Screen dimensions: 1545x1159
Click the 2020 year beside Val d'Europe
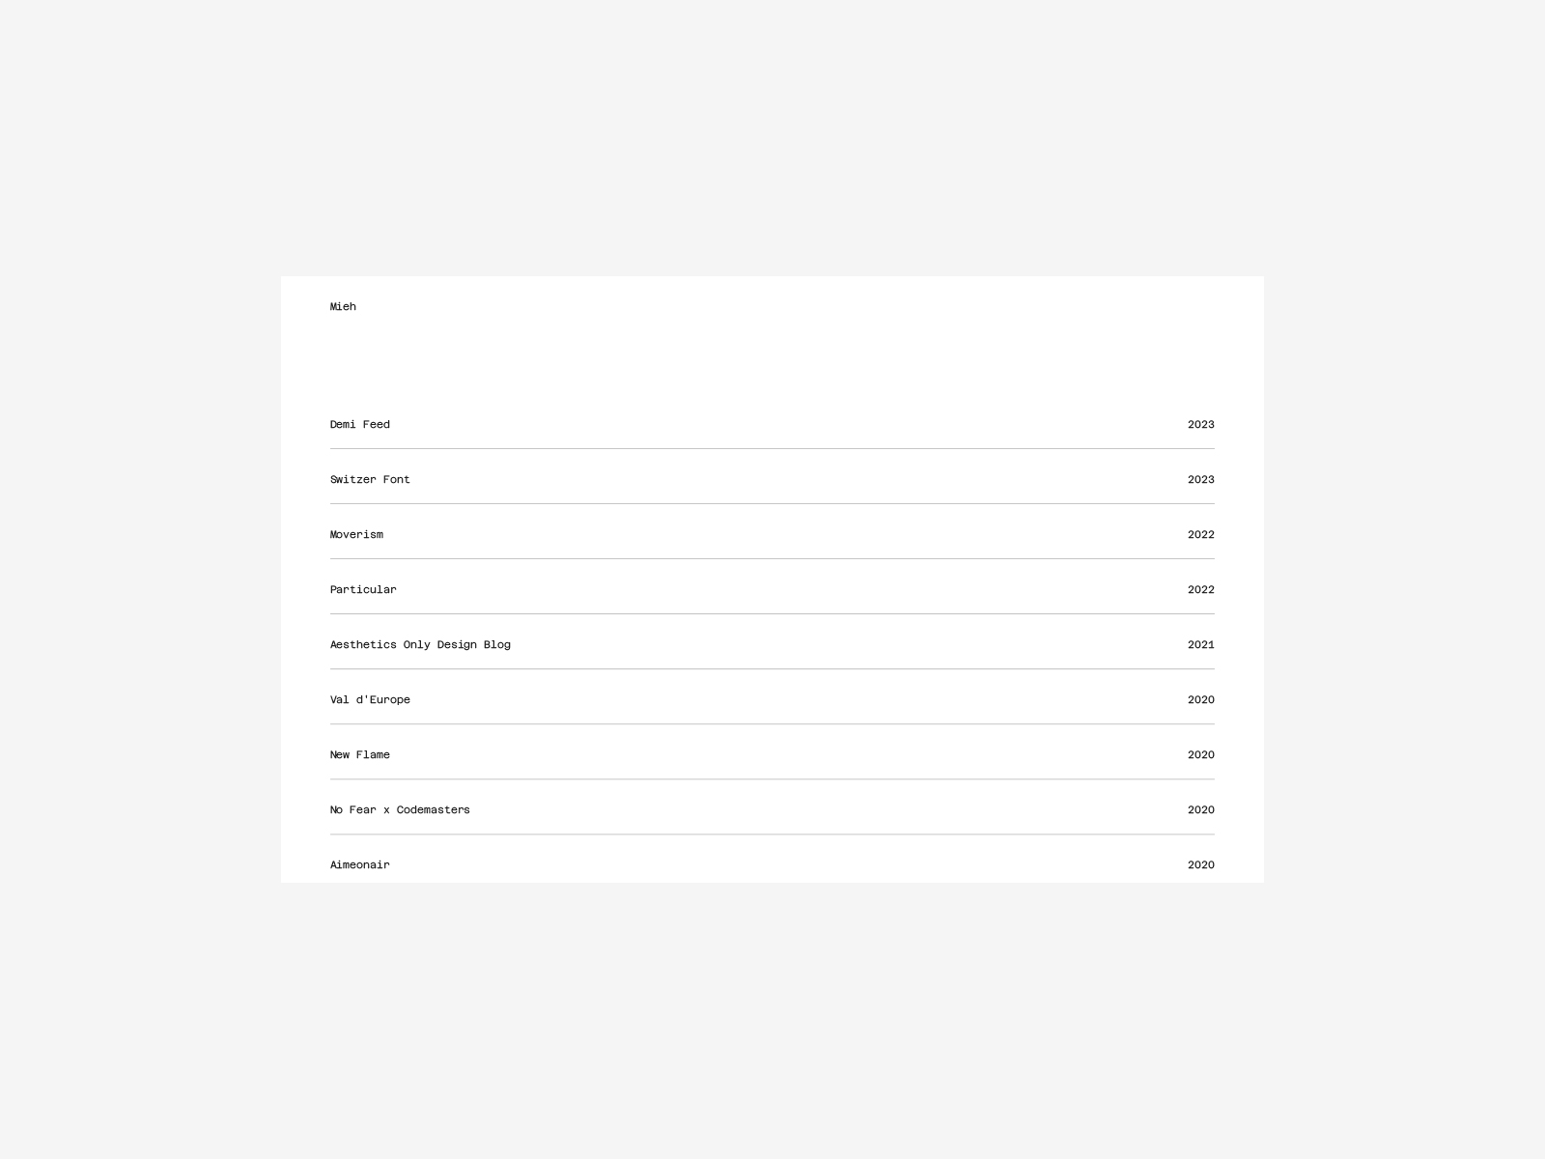tap(1200, 700)
